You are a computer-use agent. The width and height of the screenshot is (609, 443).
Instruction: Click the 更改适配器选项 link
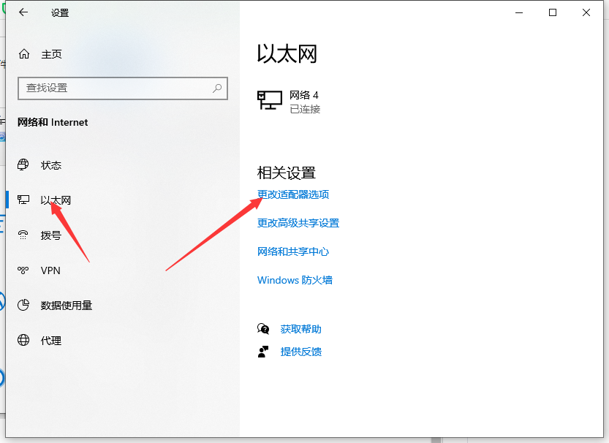(x=293, y=194)
